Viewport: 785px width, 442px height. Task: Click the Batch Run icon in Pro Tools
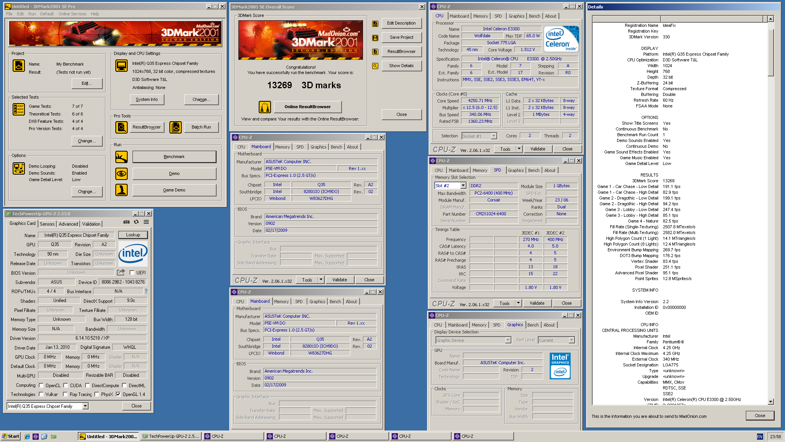click(x=176, y=127)
